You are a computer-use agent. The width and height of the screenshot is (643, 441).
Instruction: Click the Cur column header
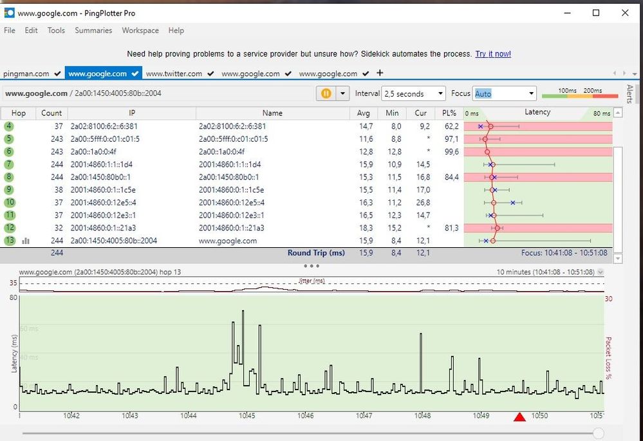(421, 113)
